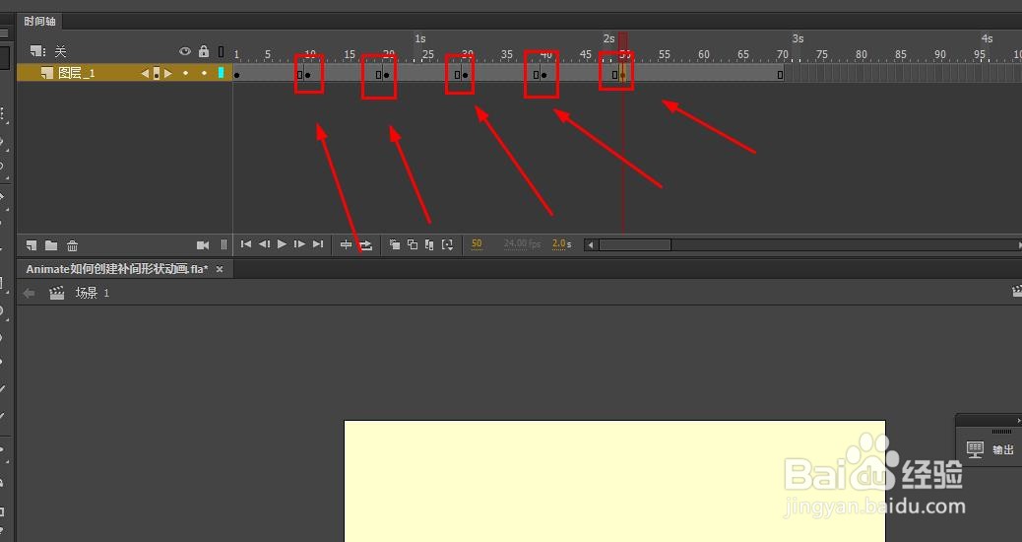Create a new layer in timeline
Viewport: 1022px width, 542px height.
tap(32, 245)
